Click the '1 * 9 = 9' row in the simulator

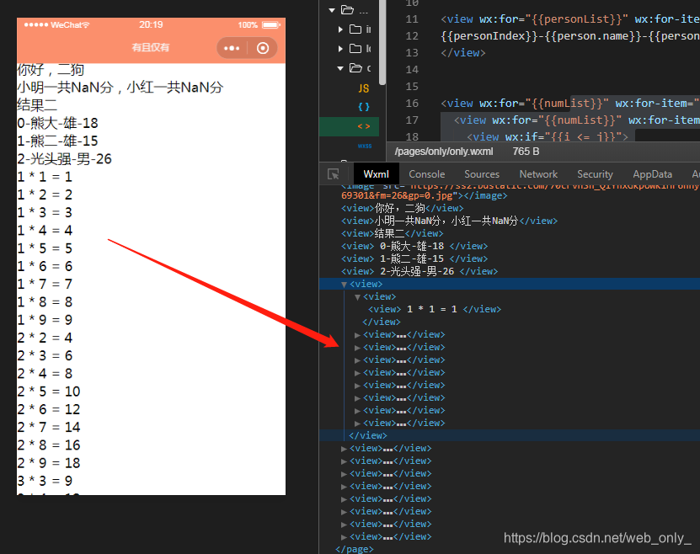pos(45,320)
